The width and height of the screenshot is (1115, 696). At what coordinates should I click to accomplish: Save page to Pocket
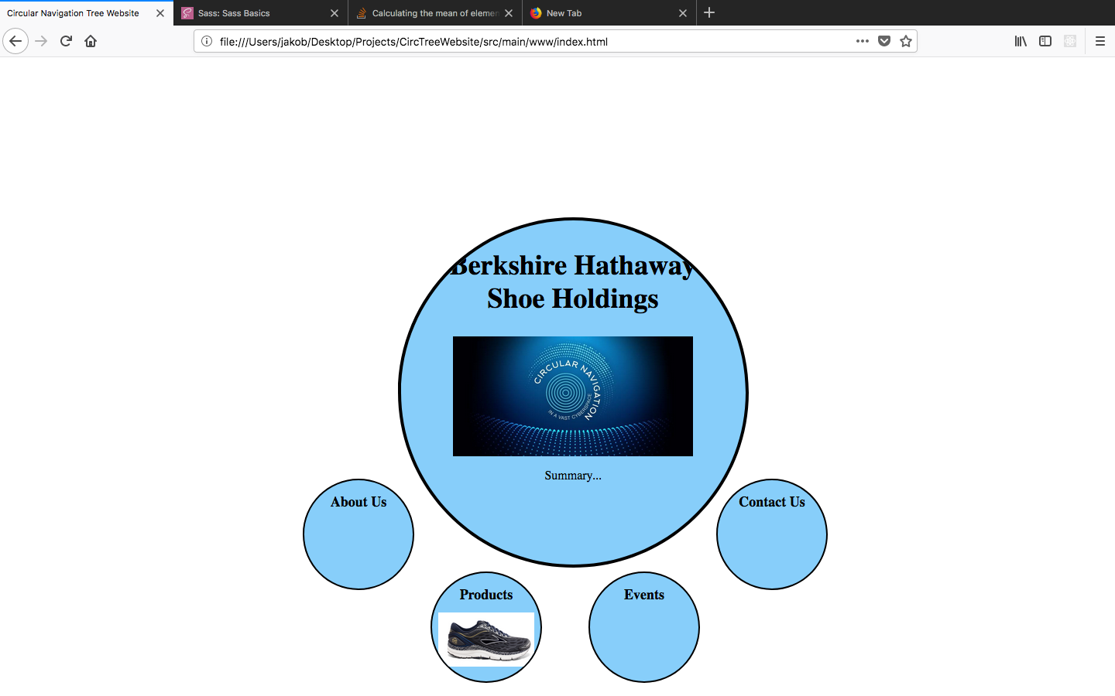point(884,41)
